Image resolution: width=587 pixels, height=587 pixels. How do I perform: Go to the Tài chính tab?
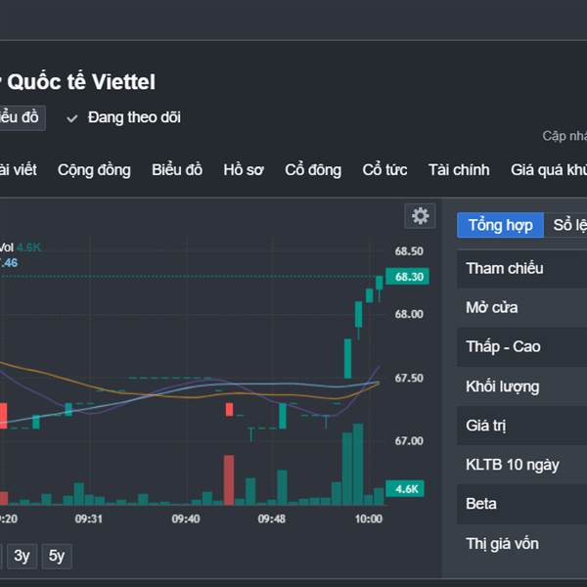[459, 170]
